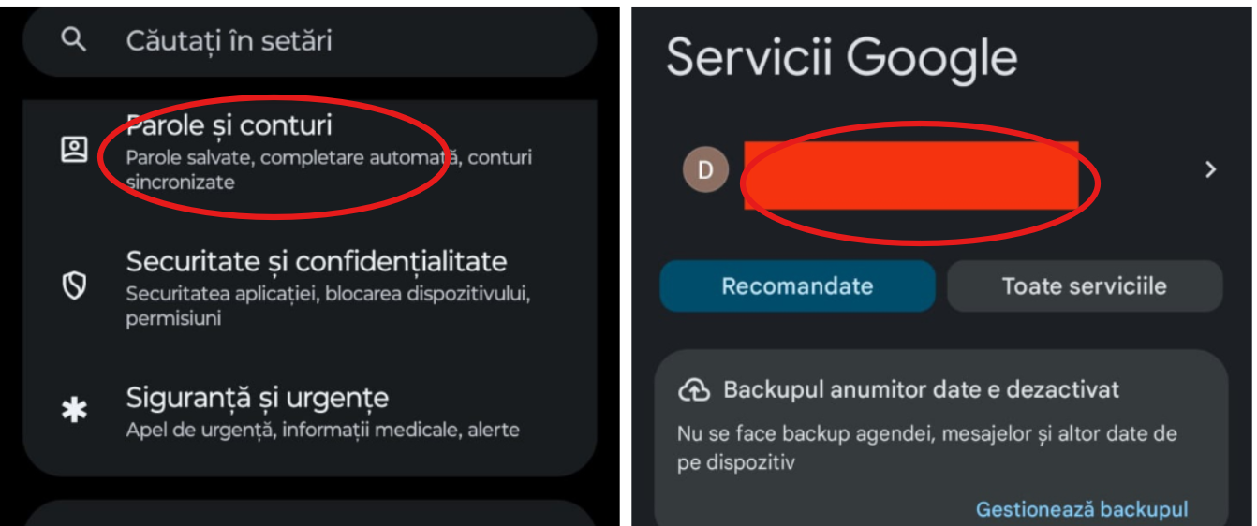
Task: Select the redacted Google account name
Action: 911,175
